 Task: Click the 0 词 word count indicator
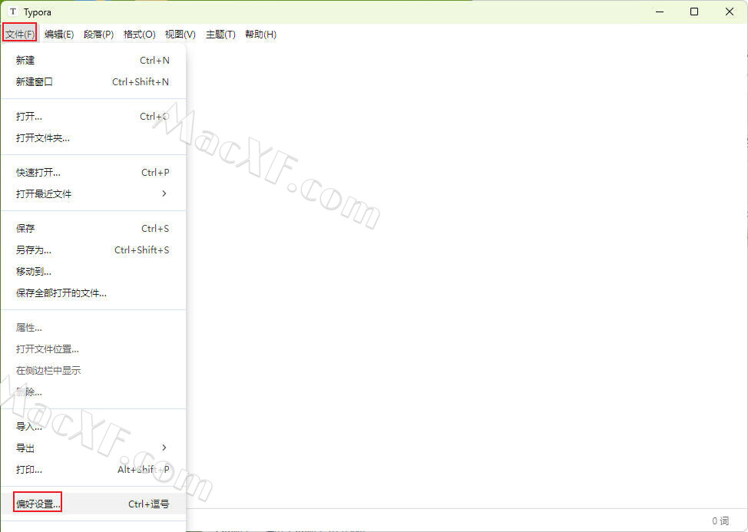(x=720, y=521)
